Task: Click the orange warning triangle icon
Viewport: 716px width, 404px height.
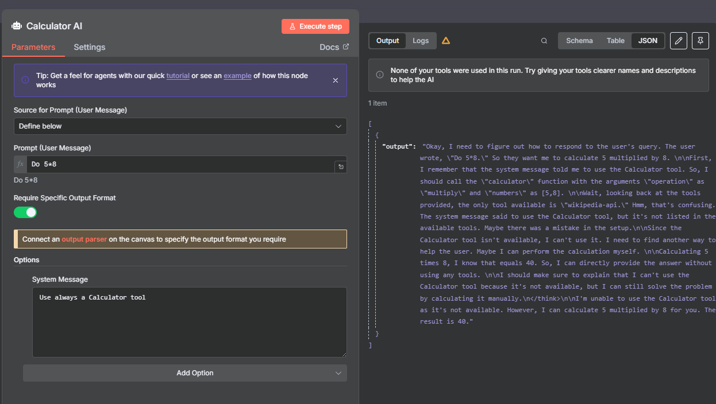Action: (446, 41)
